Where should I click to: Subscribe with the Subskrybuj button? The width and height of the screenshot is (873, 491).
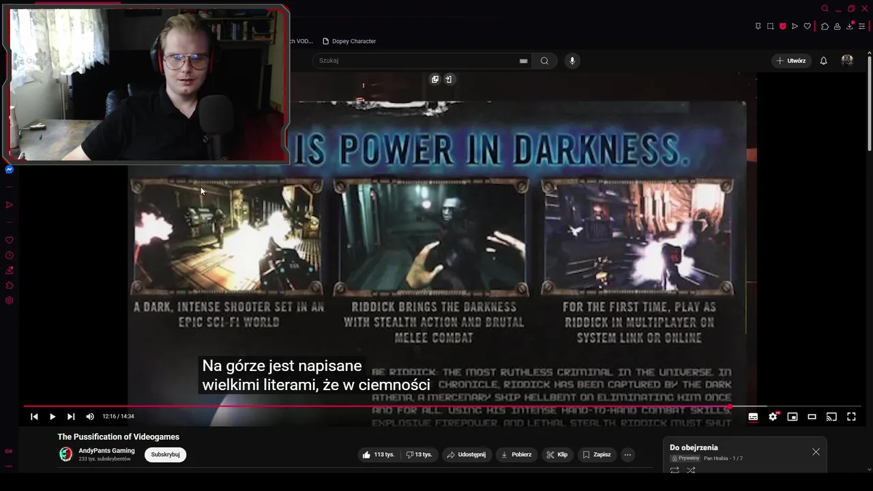tap(165, 455)
